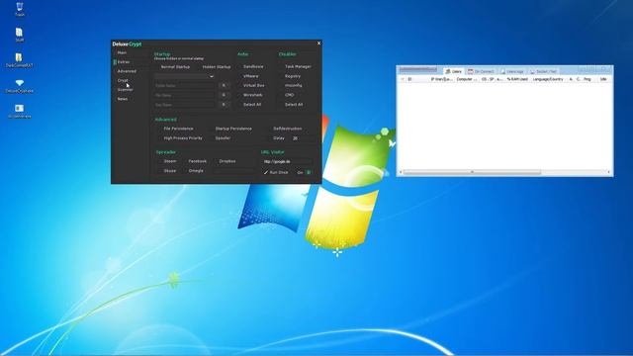Switch to the On Connect tab
This screenshot has height=356, width=633.
(x=481, y=71)
